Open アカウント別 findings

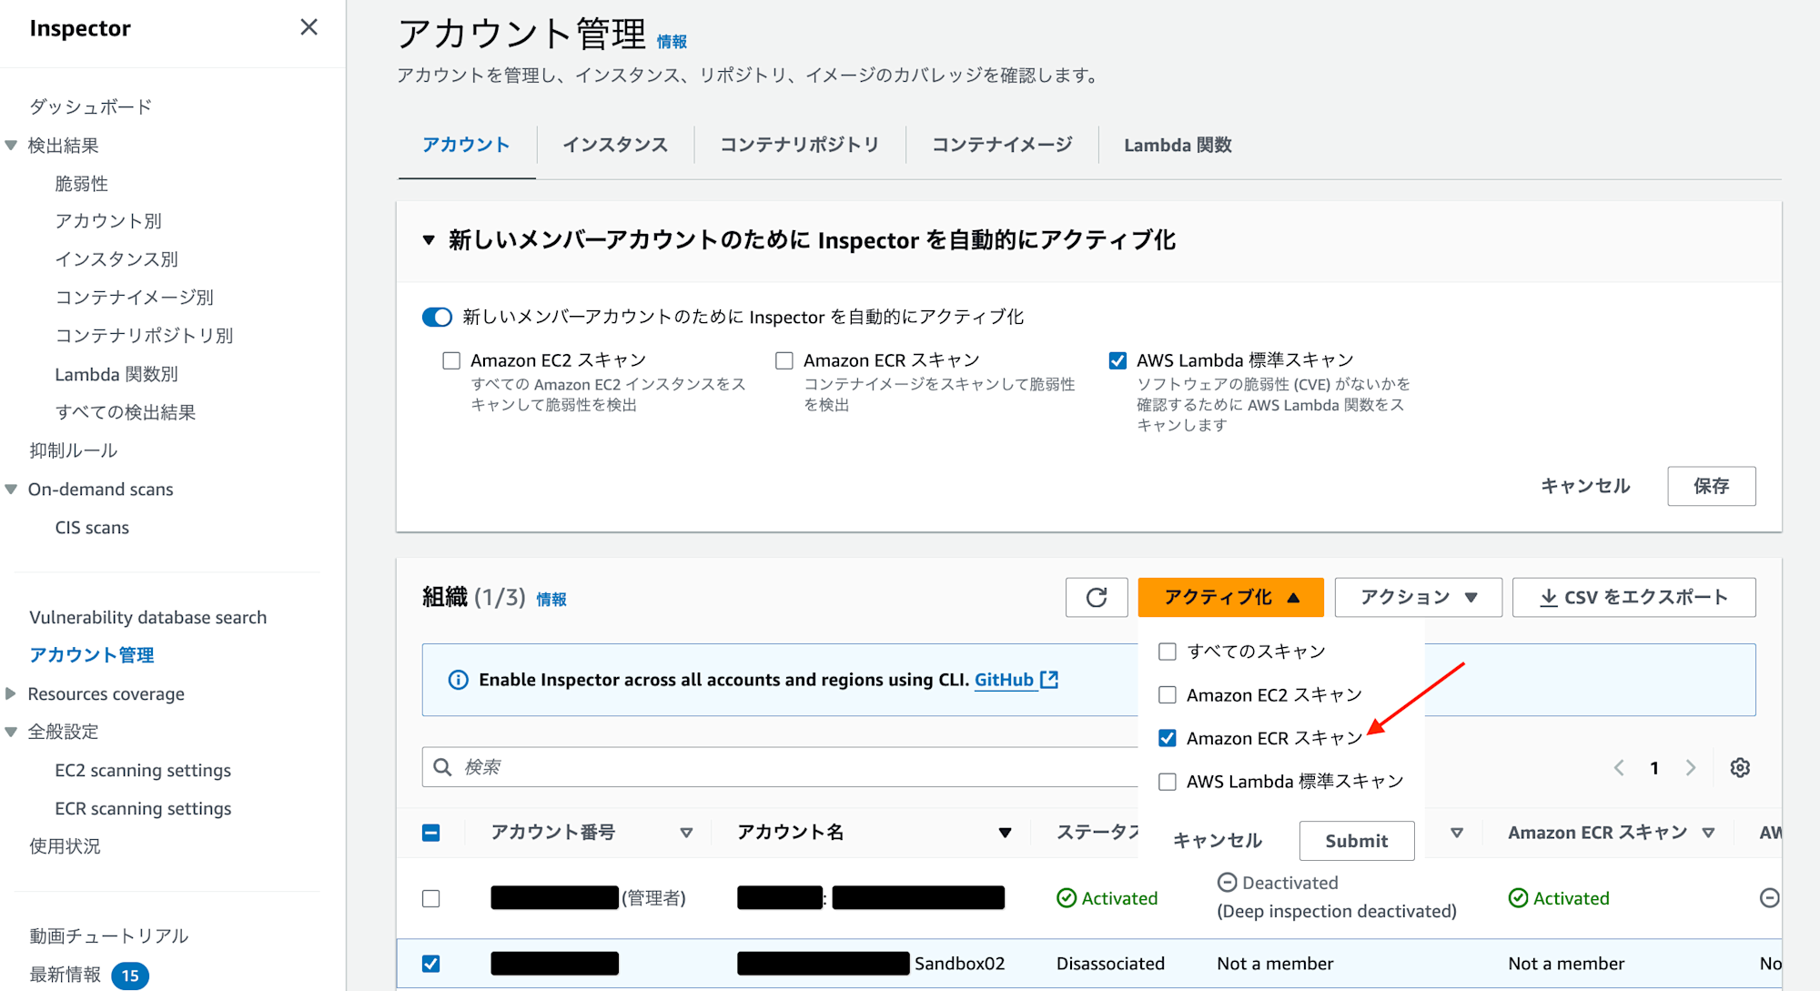point(108,221)
